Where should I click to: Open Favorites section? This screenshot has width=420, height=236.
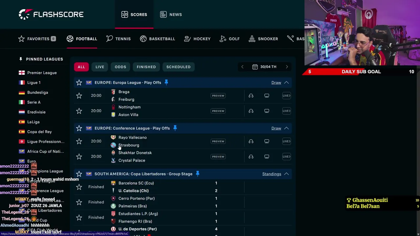point(37,39)
